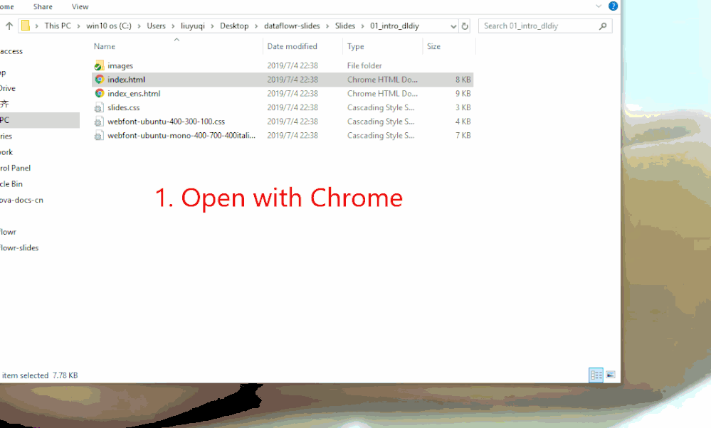
Task: Switch to Large icons view in status bar
Action: (x=611, y=375)
